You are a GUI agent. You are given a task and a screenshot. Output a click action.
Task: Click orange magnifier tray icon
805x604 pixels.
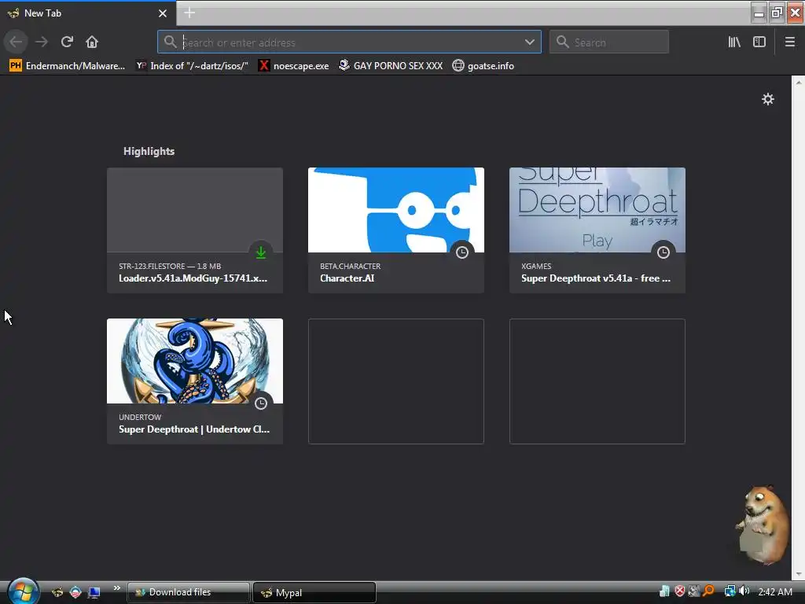709,591
